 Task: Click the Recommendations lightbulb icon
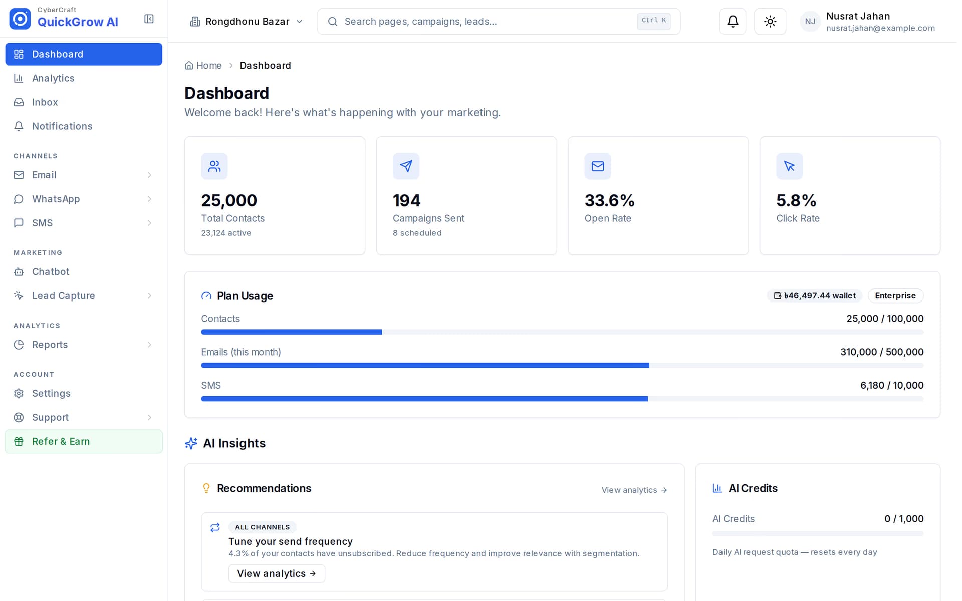206,489
